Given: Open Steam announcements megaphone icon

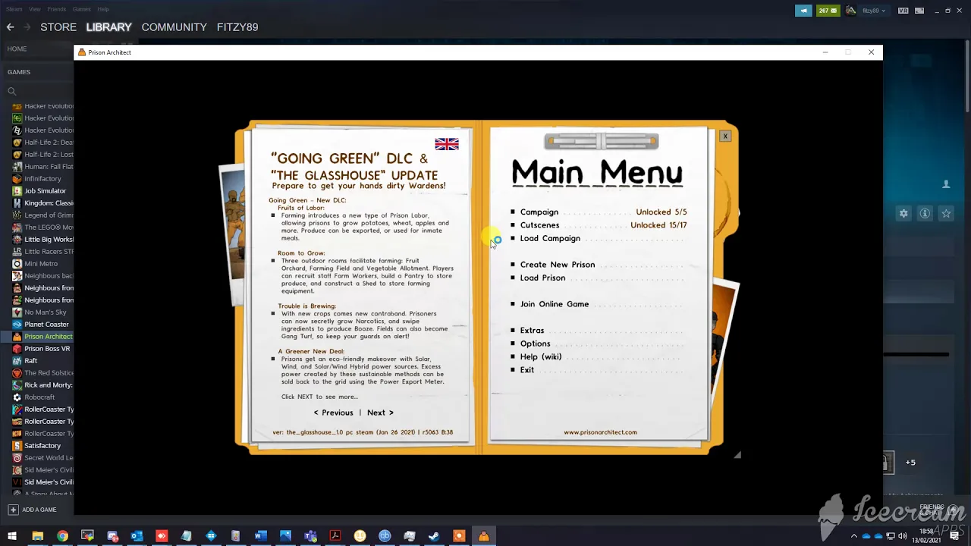Looking at the screenshot, I should pos(803,11).
